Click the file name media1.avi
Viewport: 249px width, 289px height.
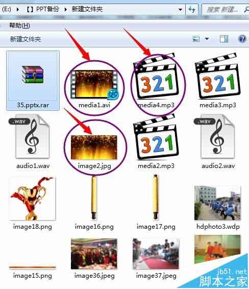94,105
